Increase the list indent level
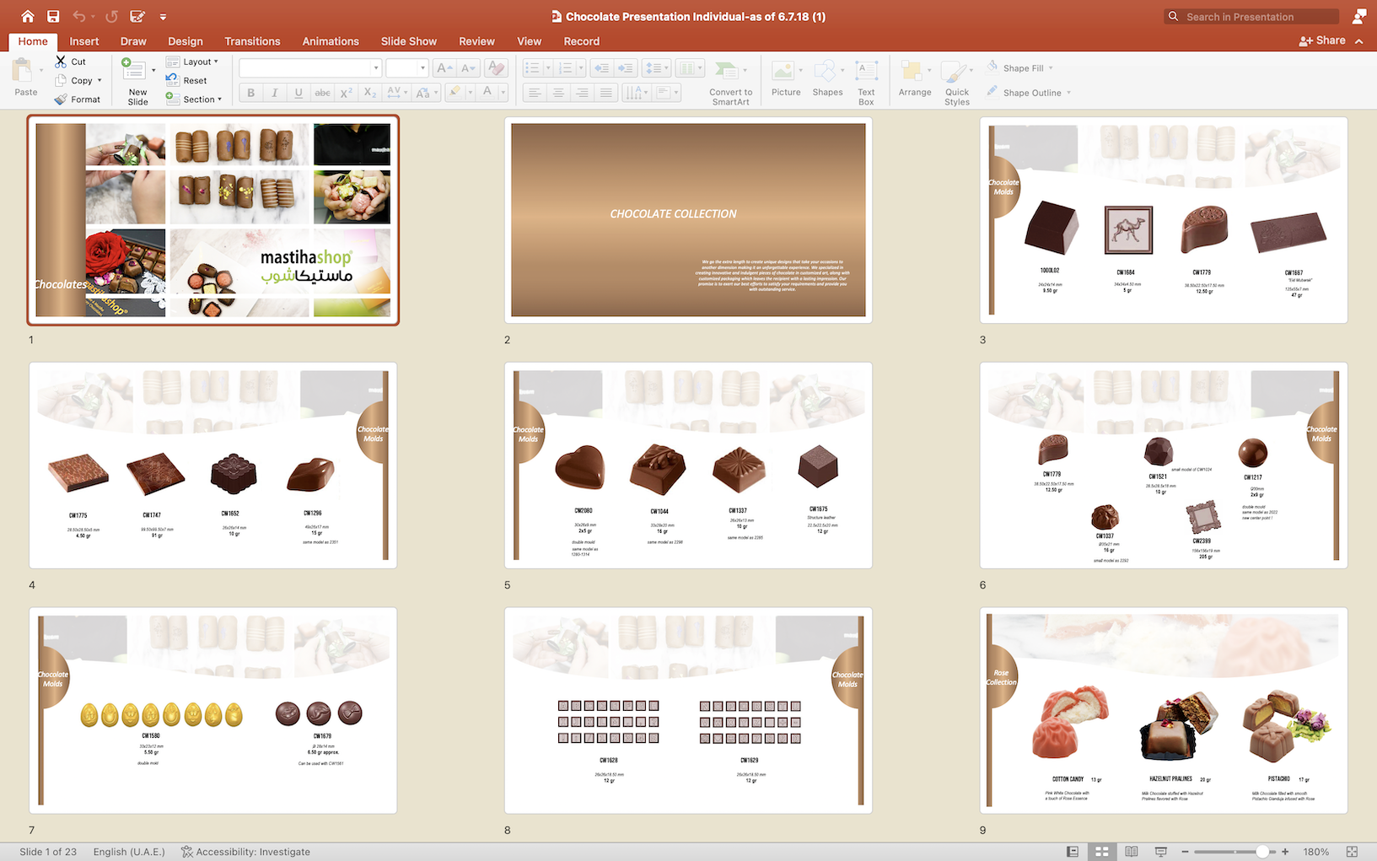 coord(625,68)
